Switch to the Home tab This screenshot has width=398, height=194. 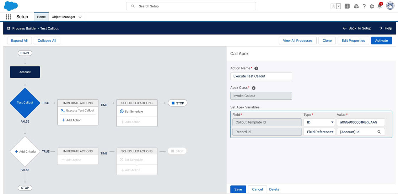click(x=41, y=17)
